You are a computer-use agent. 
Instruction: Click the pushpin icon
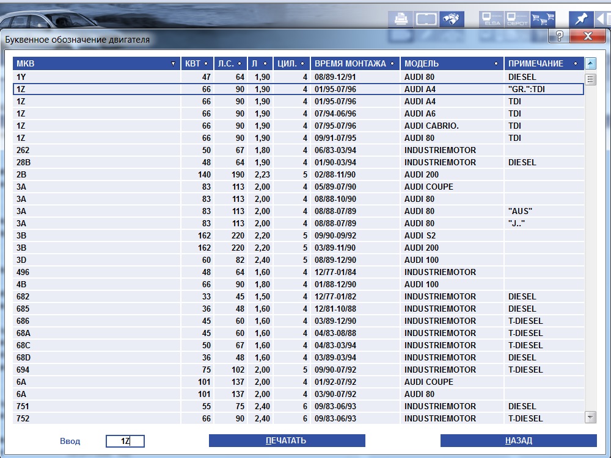point(580,19)
